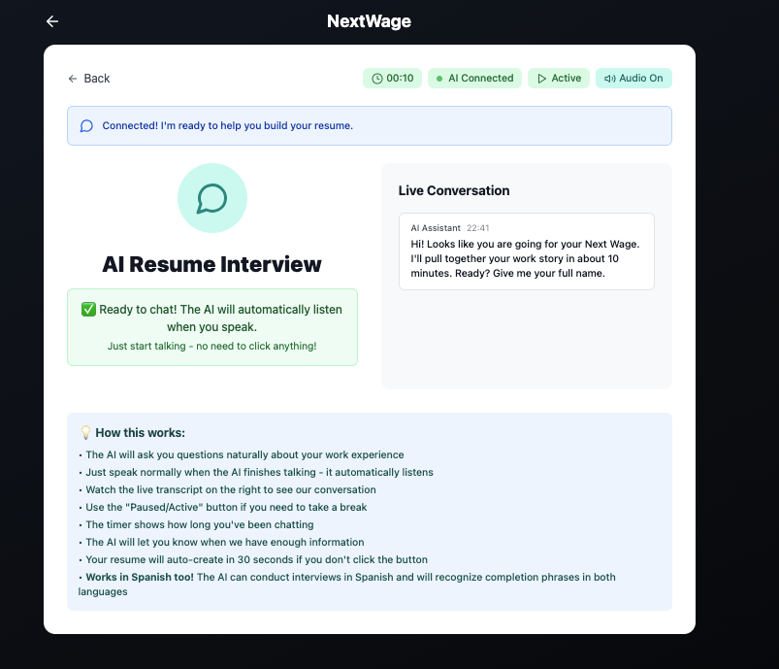Click the chat bubble icon in the Connected banner

(86, 126)
